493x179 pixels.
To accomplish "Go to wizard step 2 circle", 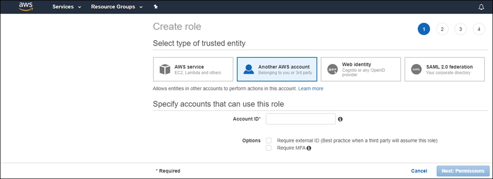I will [x=442, y=29].
